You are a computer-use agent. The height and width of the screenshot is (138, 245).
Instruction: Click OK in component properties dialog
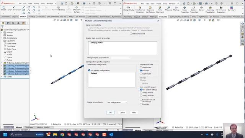[111, 112]
